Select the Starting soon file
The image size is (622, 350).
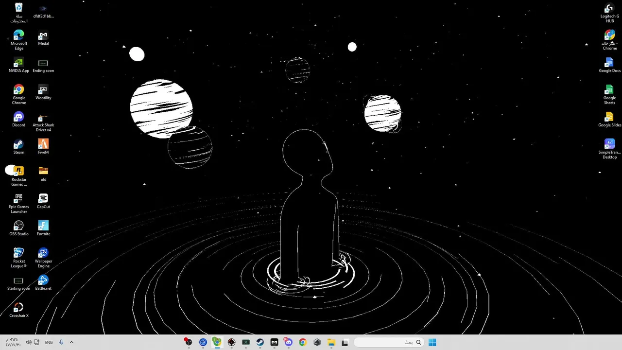point(18,283)
